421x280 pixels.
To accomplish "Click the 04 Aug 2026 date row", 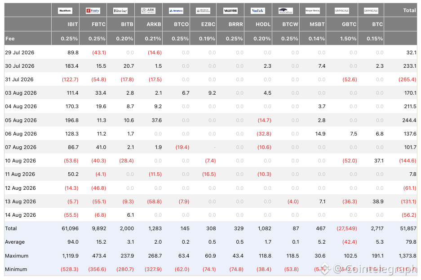I will 210,106.
